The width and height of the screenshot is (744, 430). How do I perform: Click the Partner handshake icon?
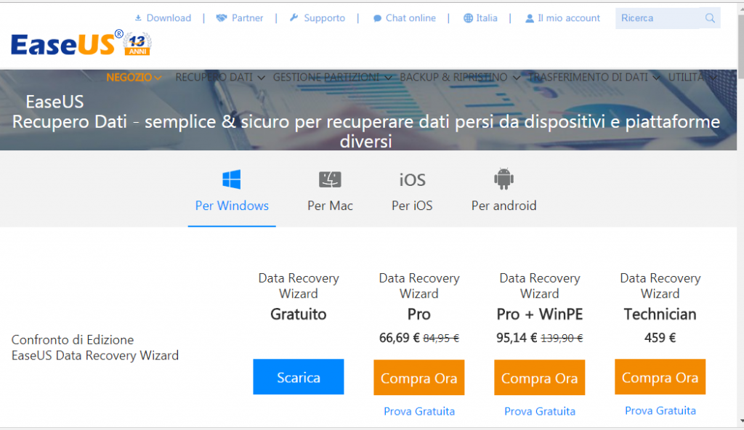tap(221, 18)
